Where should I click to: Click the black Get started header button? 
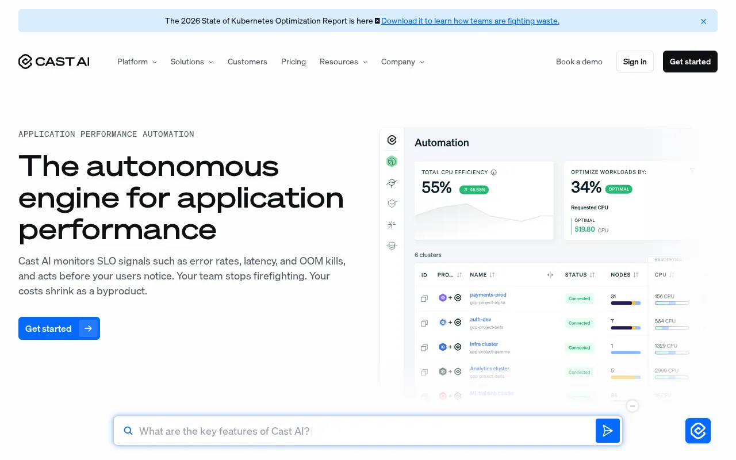pos(690,62)
